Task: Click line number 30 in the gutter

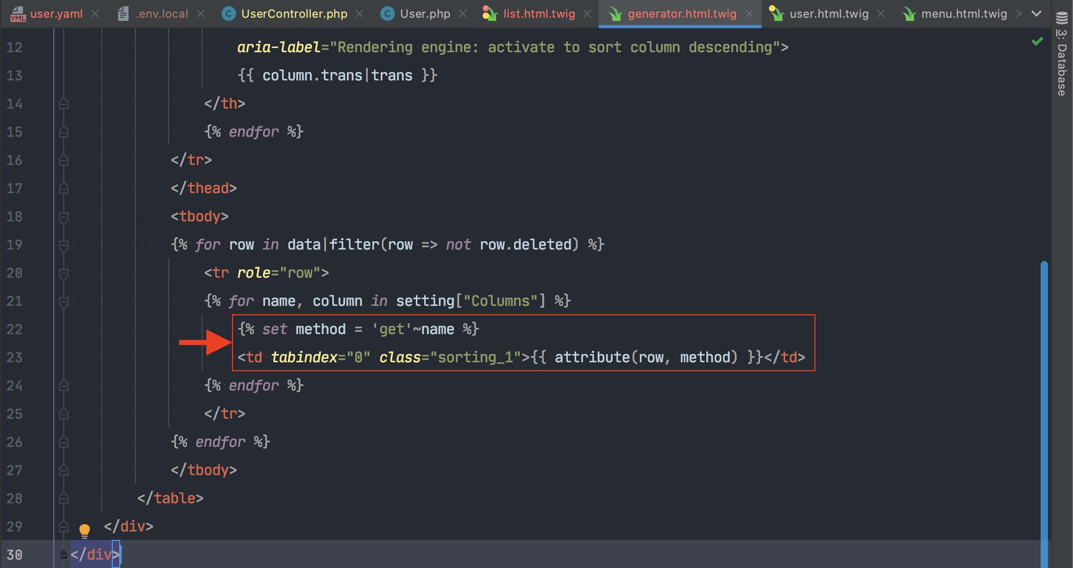Action: click(14, 555)
